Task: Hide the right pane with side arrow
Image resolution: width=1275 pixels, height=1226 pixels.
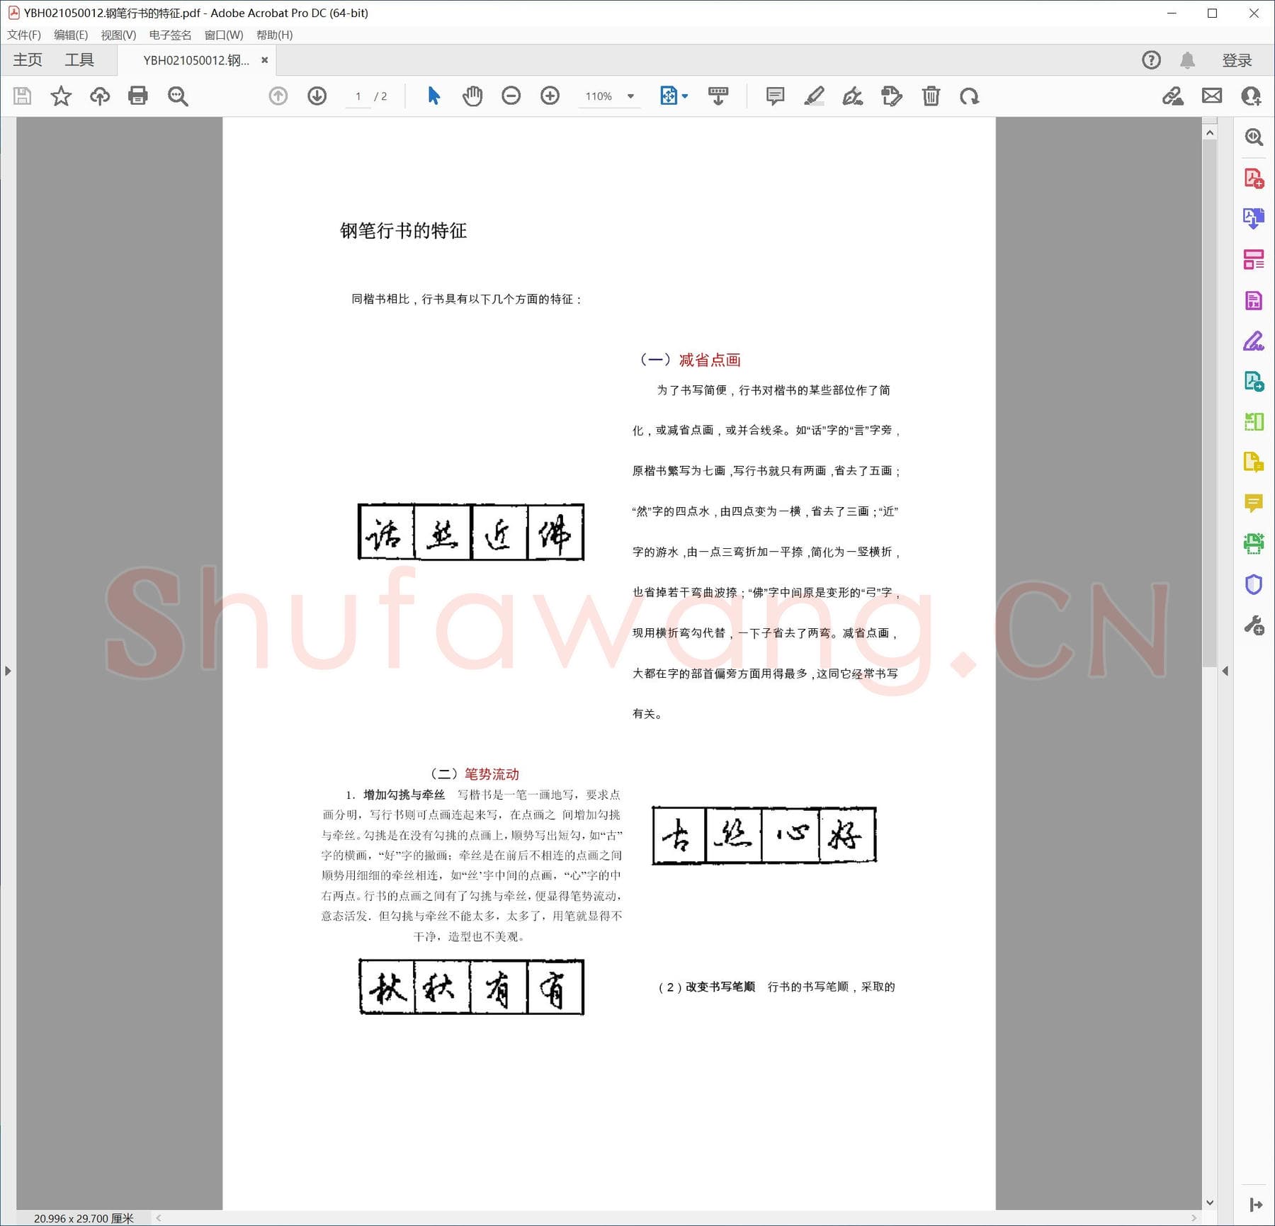Action: coord(1225,671)
